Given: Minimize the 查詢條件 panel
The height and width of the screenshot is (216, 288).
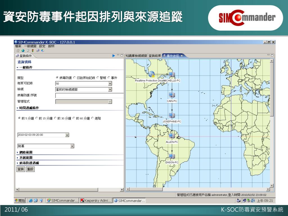Looking at the screenshot, I should [118, 55].
